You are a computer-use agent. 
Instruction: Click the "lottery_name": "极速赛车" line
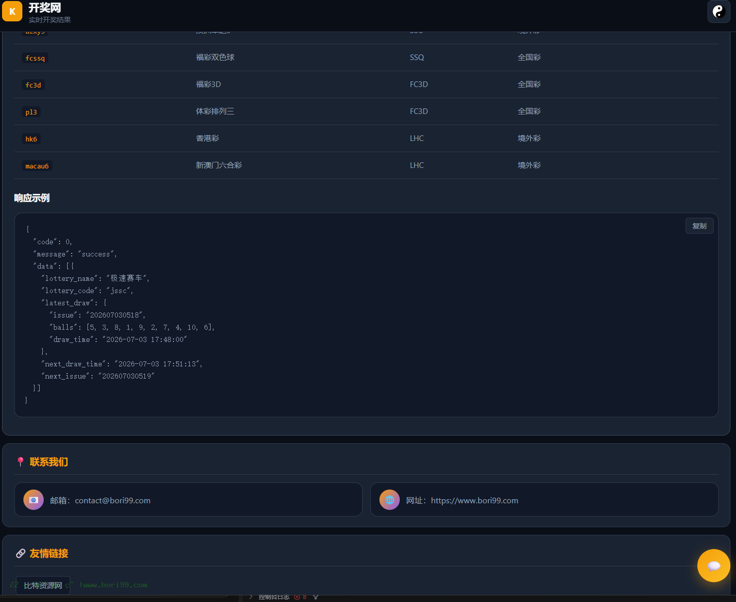pyautogui.click(x=95, y=278)
